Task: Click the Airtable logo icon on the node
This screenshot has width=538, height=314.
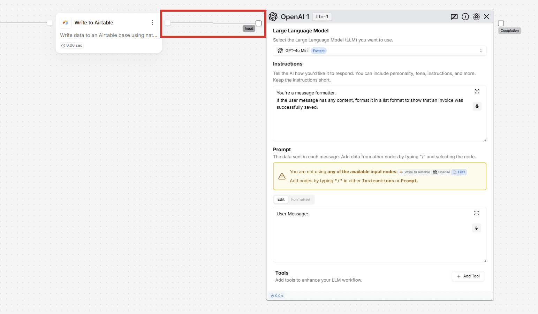Action: (x=66, y=23)
